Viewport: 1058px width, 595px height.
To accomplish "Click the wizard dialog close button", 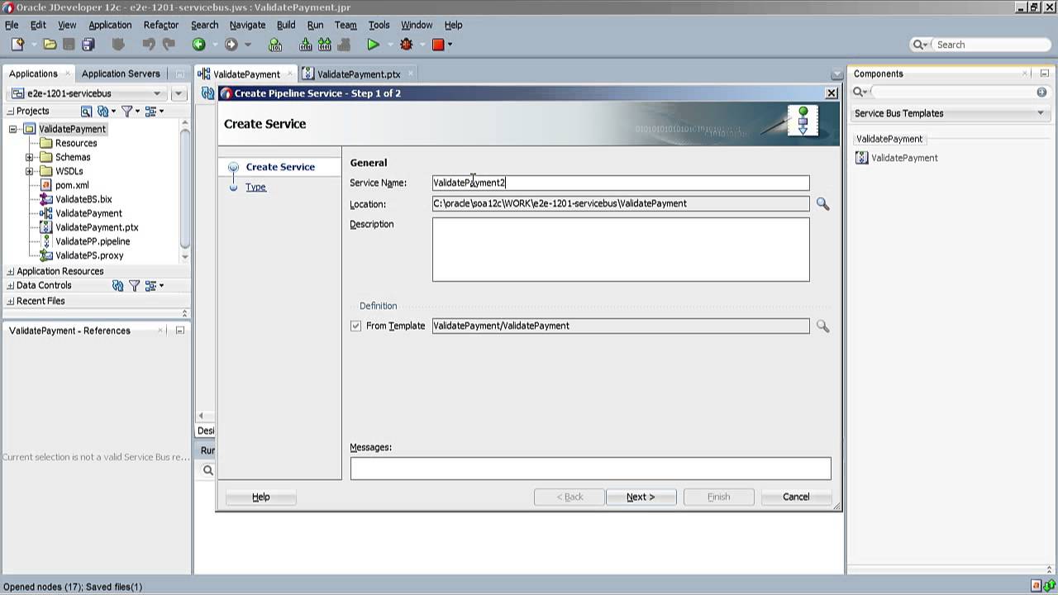I will click(832, 93).
